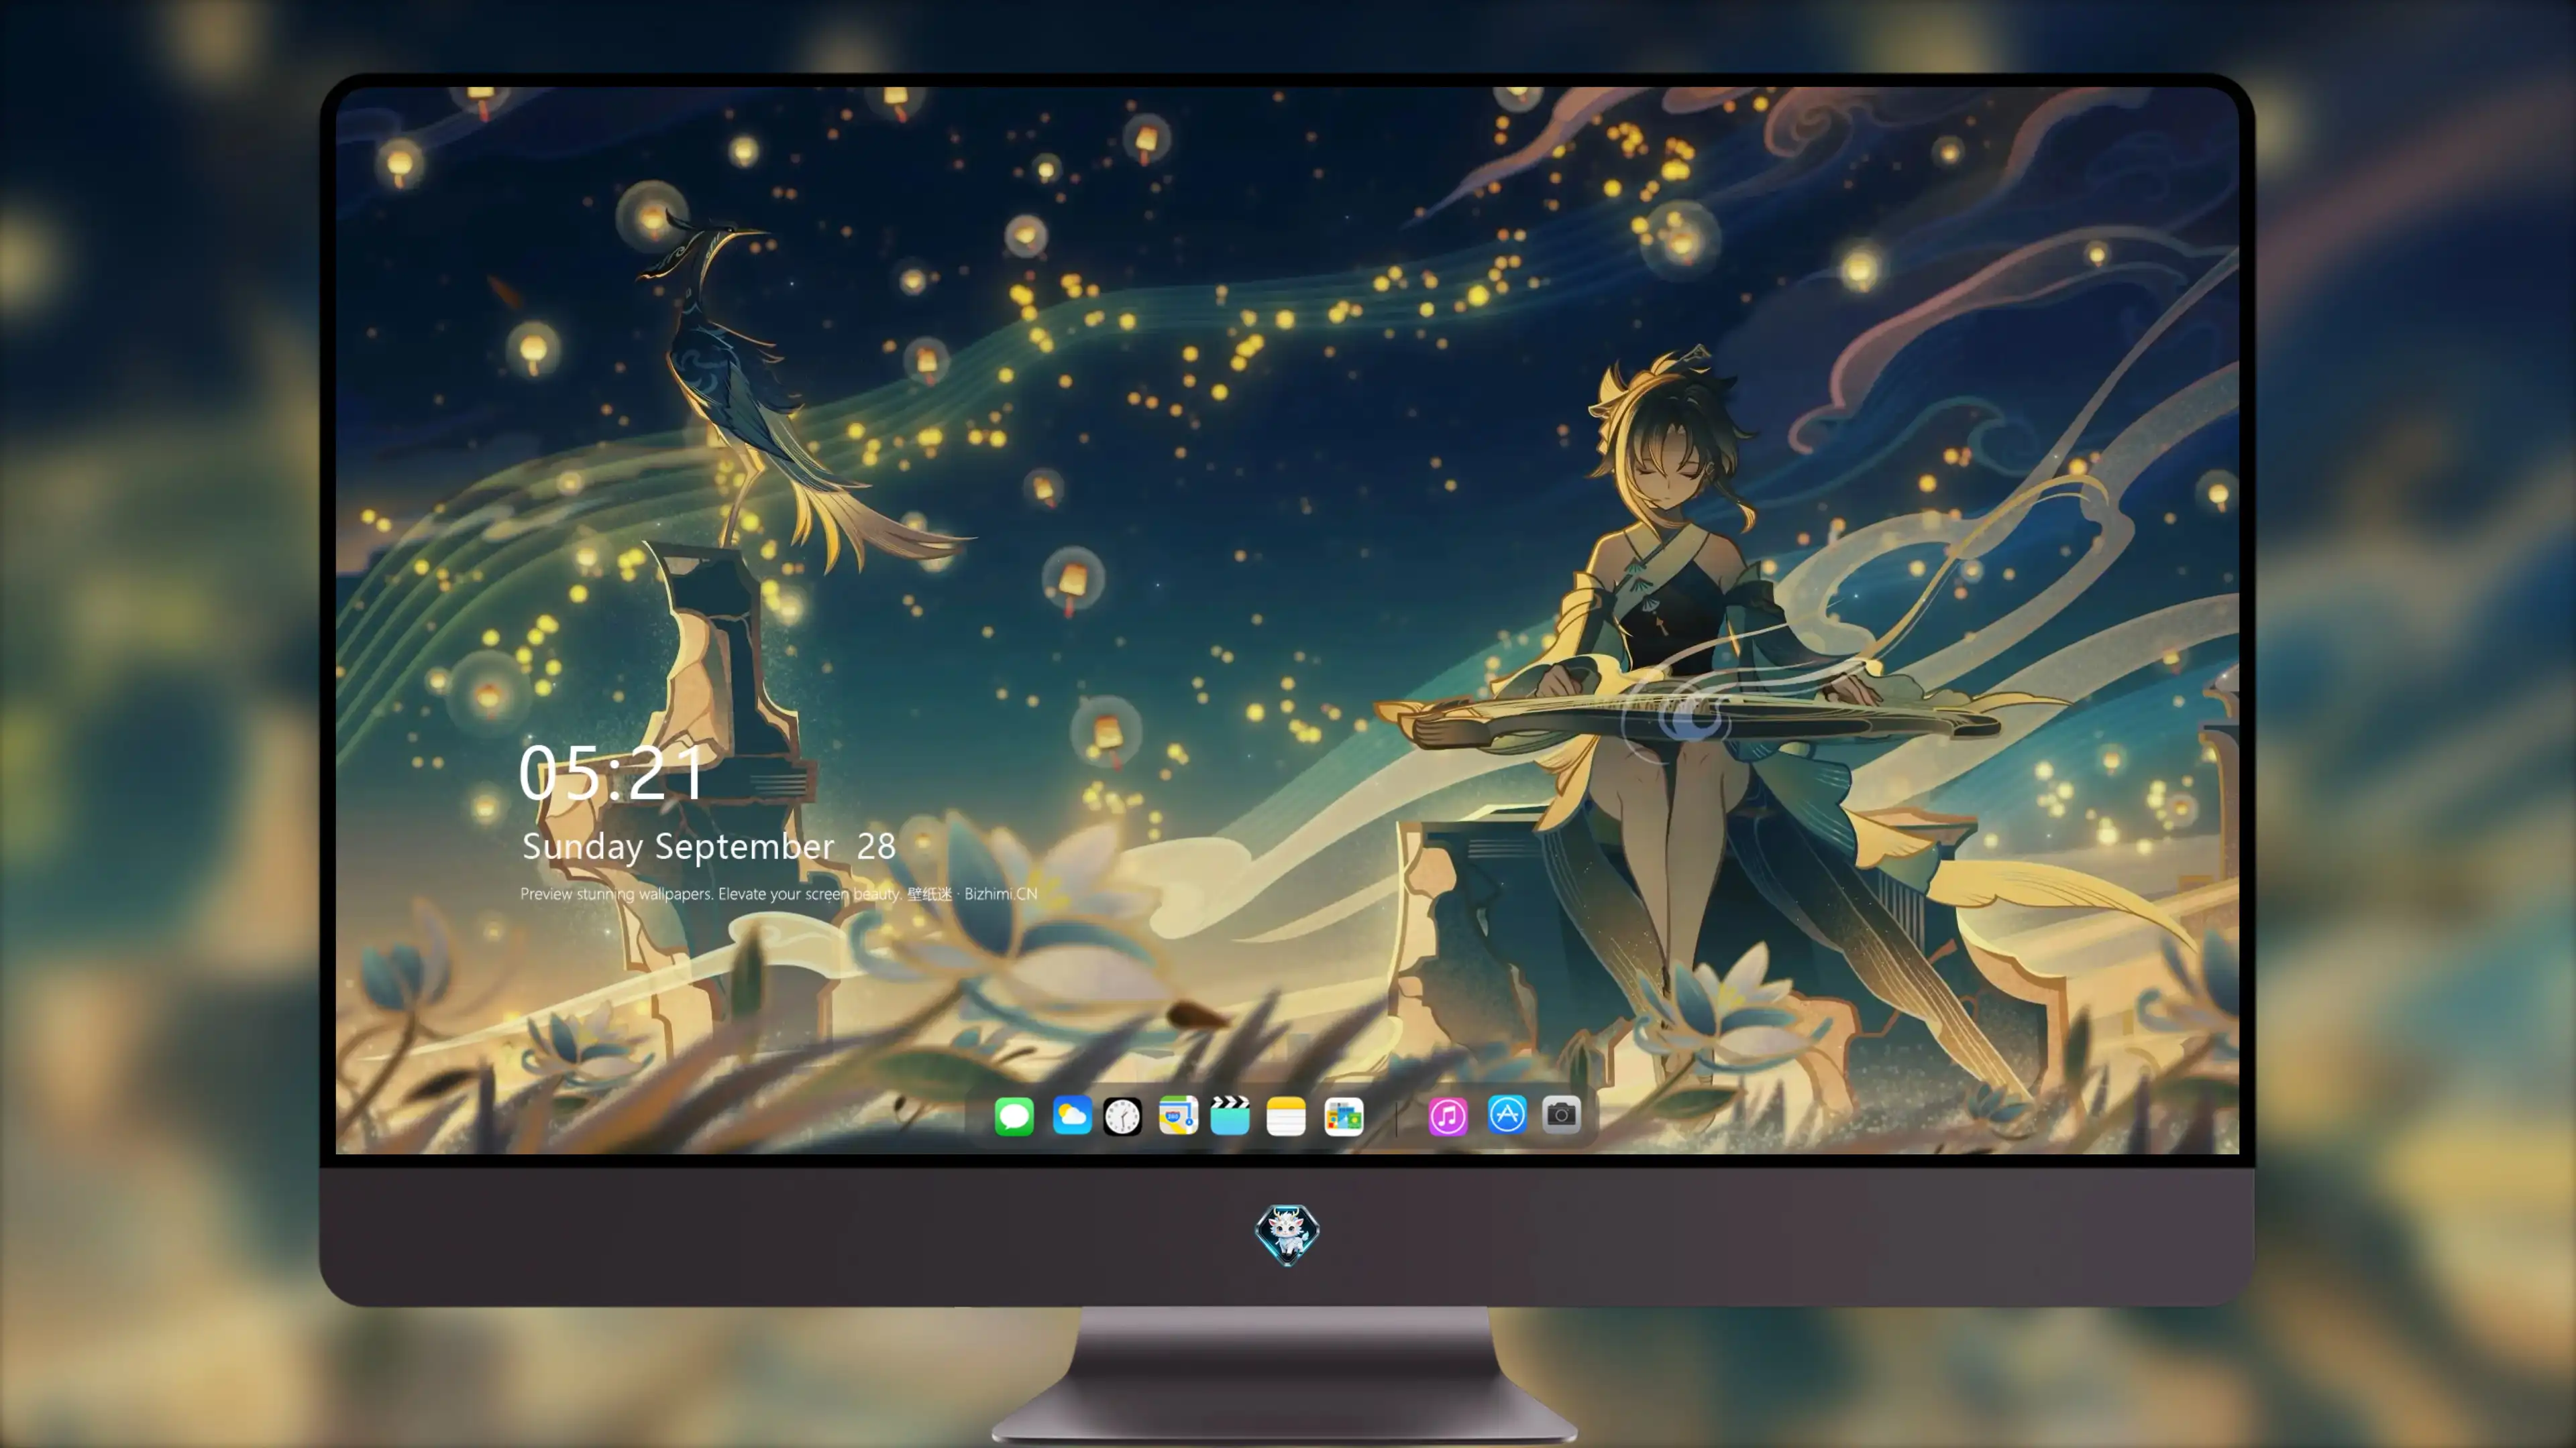
Task: Open the green Messages app in the dock
Action: pyautogui.click(x=1014, y=1115)
